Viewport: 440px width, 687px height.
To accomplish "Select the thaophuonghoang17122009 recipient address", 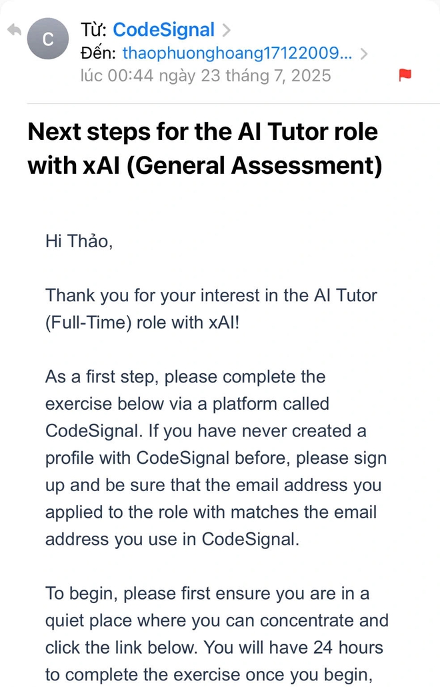I will [x=237, y=53].
